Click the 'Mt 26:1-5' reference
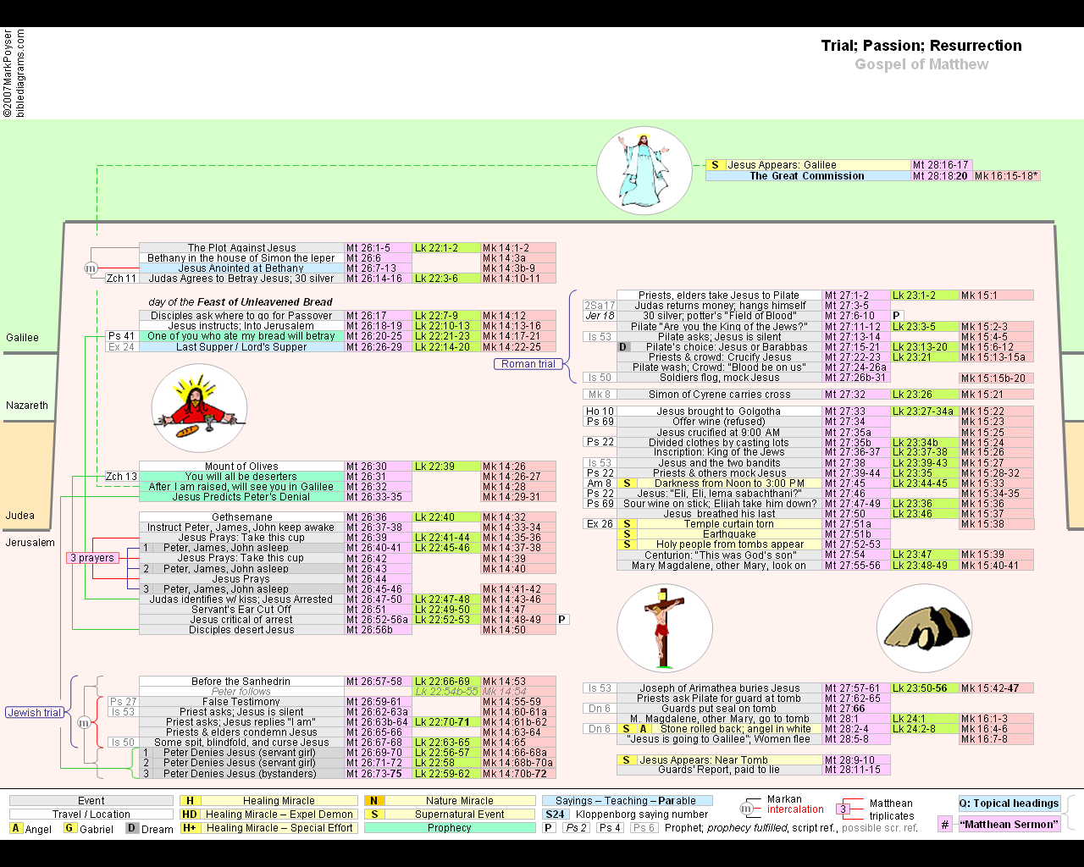 click(x=379, y=247)
